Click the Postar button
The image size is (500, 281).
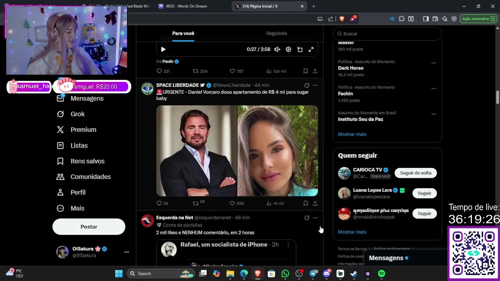89,227
